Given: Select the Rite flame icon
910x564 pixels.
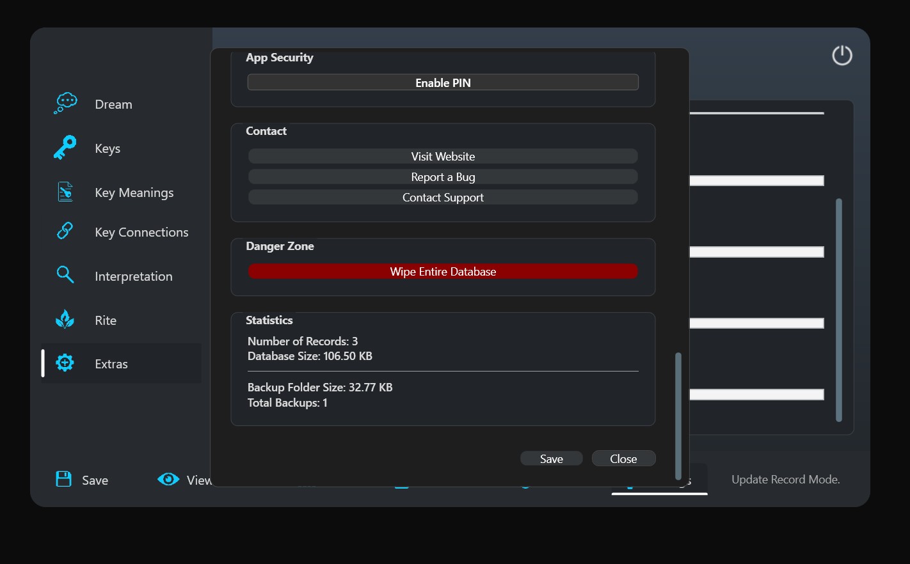Looking at the screenshot, I should click(x=65, y=319).
